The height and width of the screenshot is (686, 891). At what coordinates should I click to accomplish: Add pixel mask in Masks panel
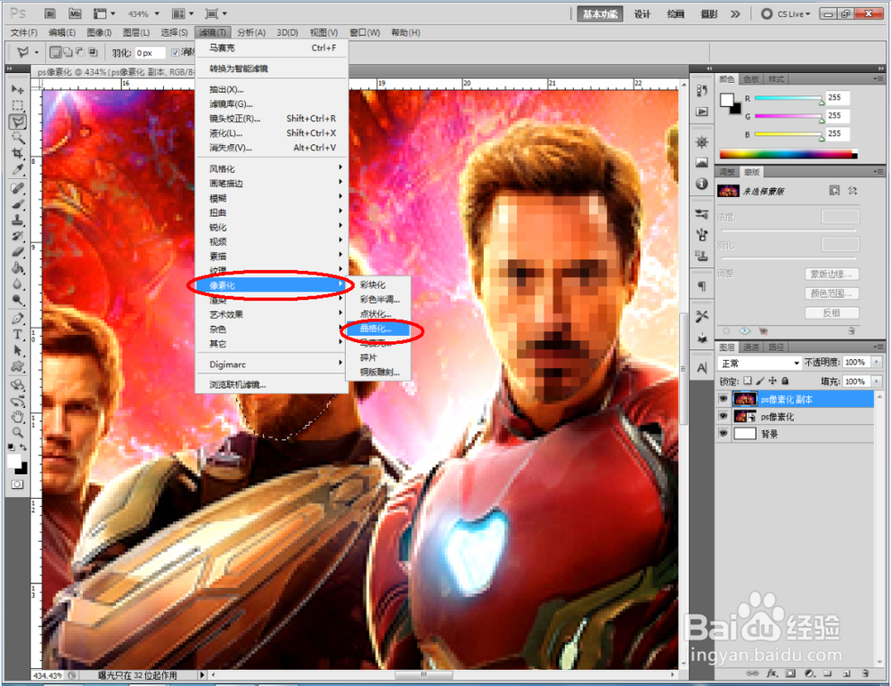coord(834,191)
